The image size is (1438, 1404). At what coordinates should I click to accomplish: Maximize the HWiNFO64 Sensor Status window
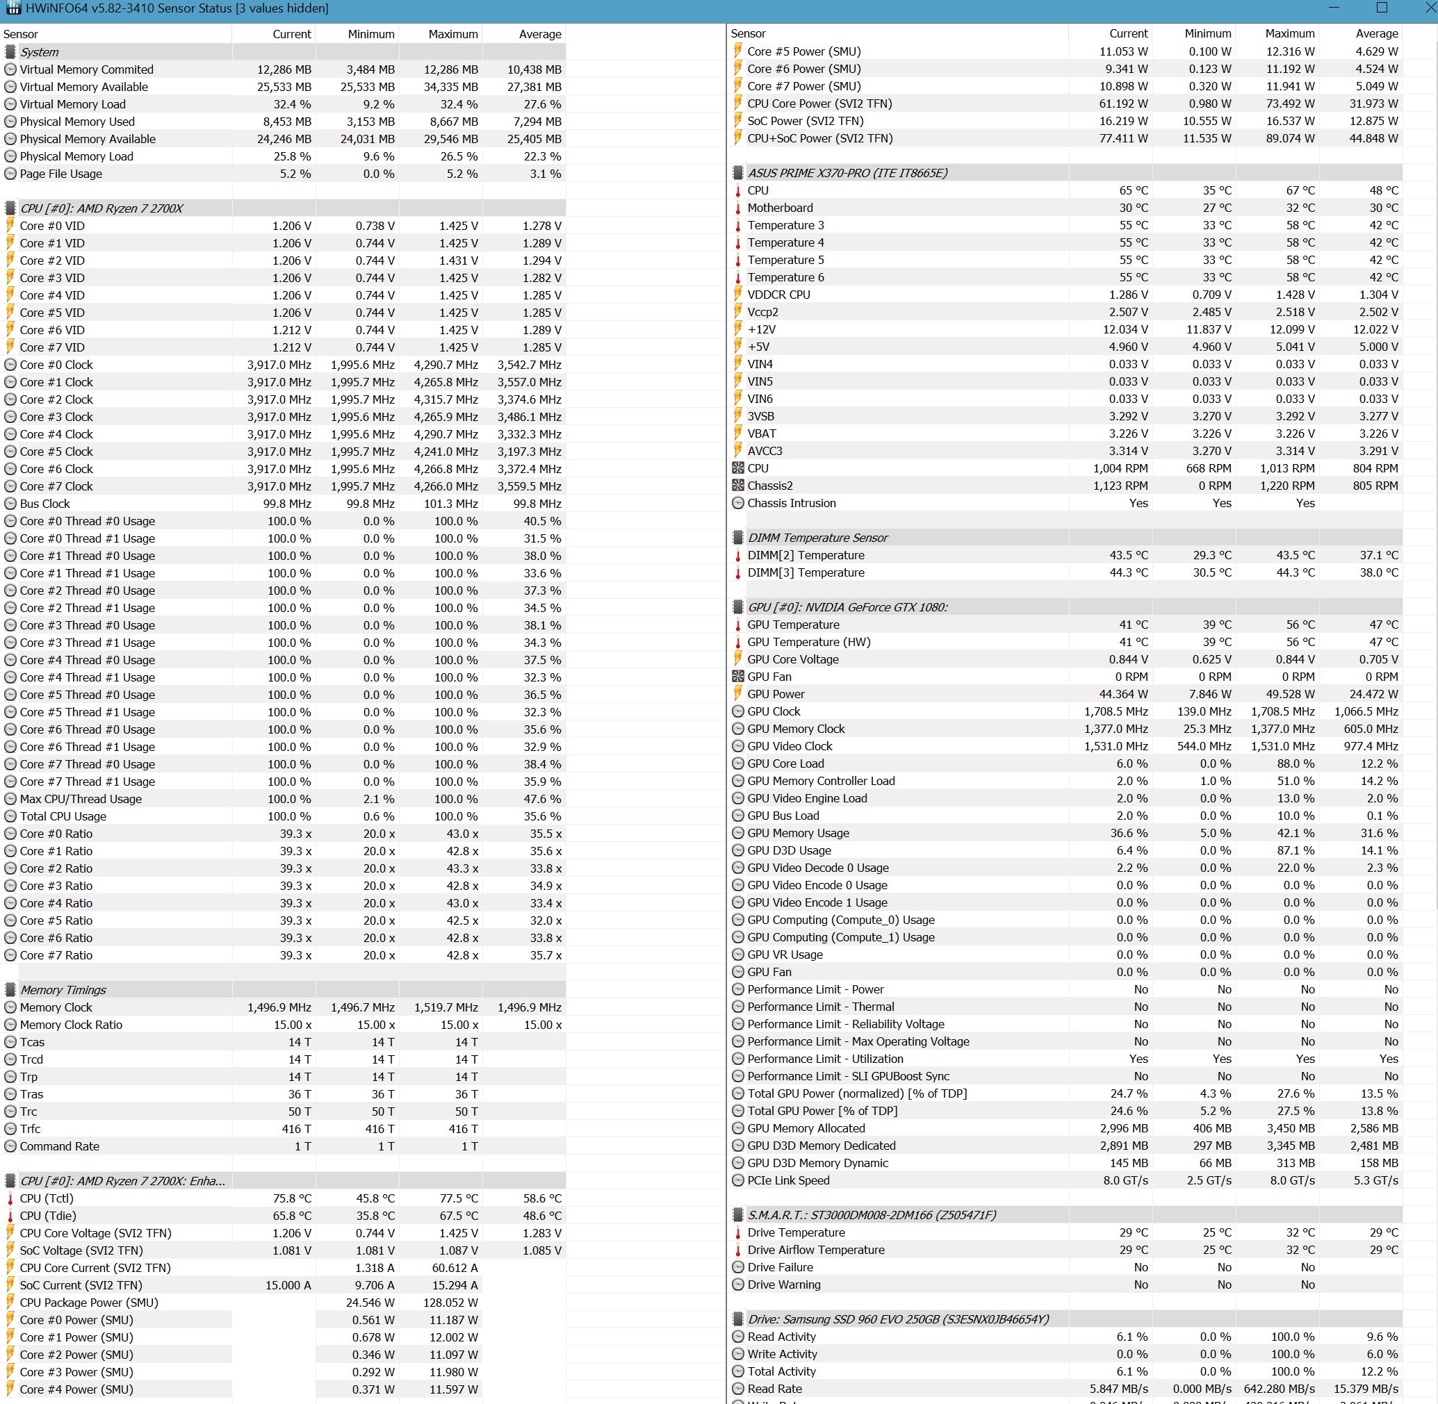click(x=1382, y=8)
